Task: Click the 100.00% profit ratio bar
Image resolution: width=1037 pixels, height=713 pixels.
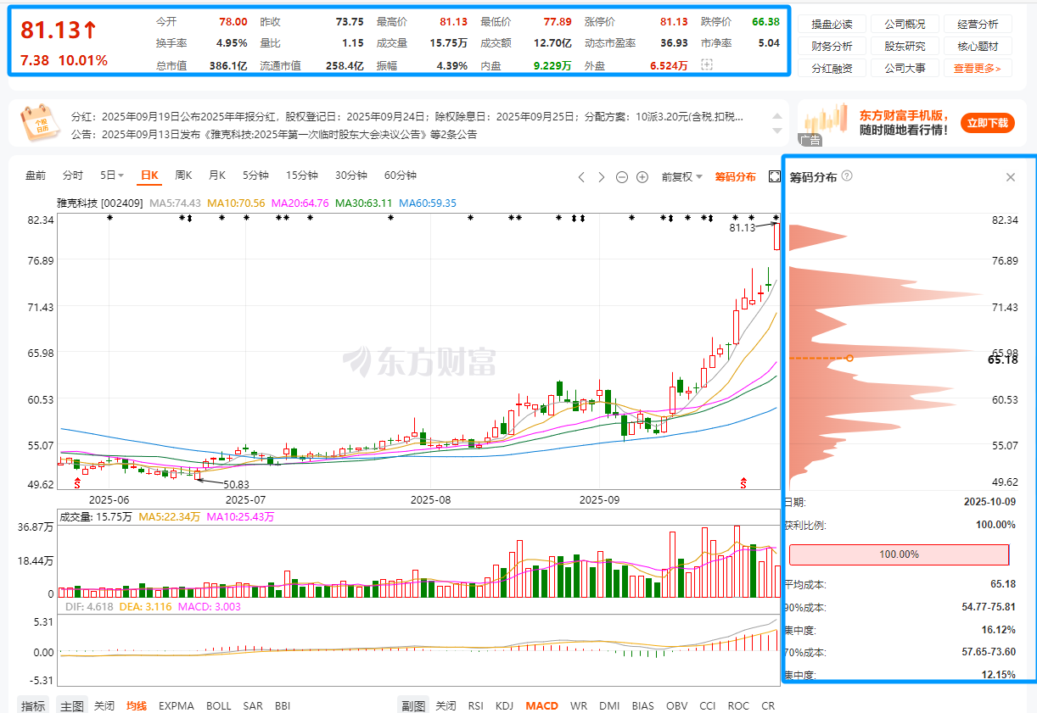Action: point(899,554)
